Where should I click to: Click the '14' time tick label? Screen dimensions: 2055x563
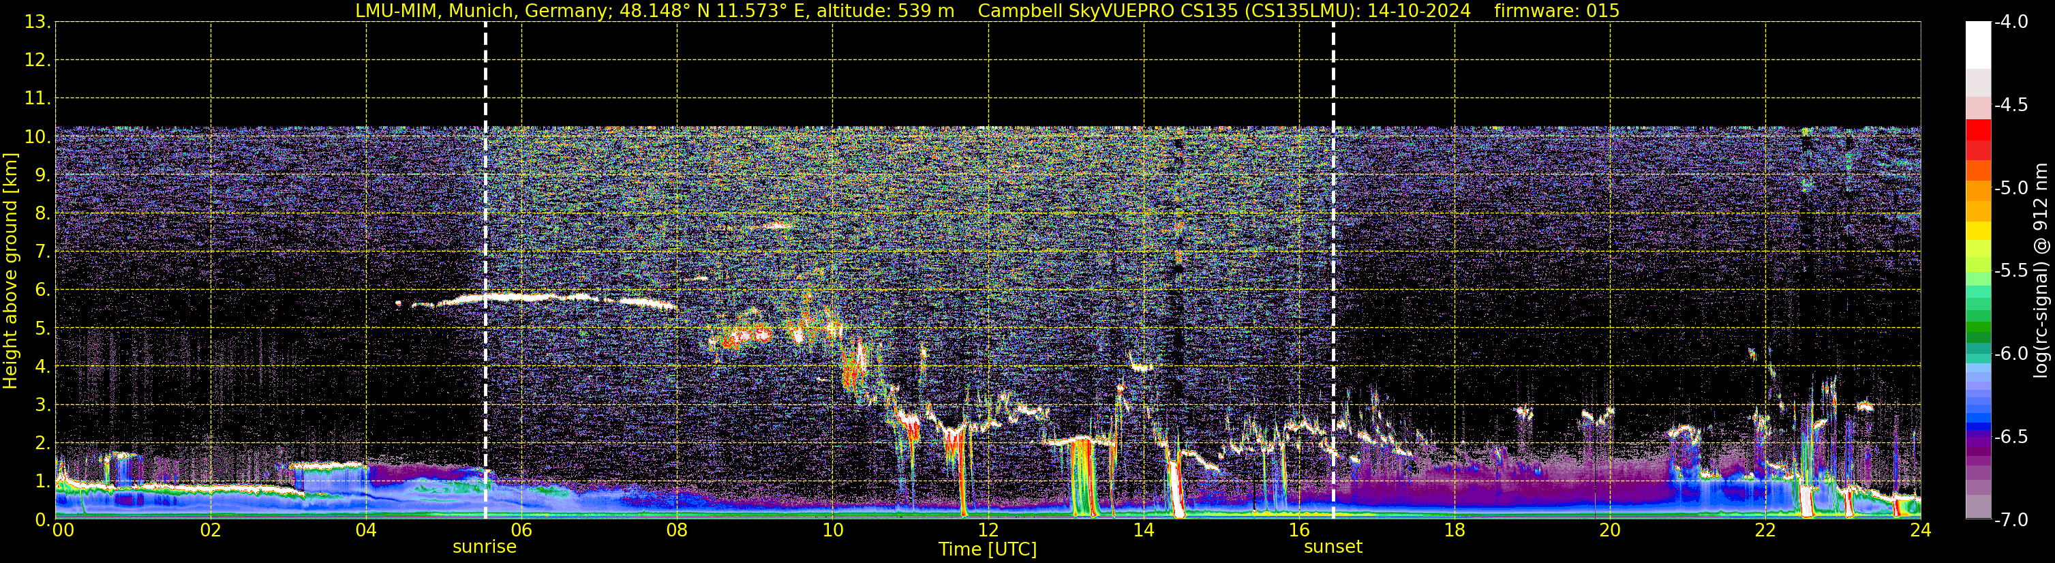click(x=1144, y=530)
